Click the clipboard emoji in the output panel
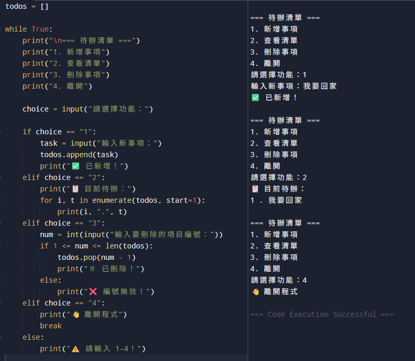Screen dimensions: 415x361 click(255, 189)
